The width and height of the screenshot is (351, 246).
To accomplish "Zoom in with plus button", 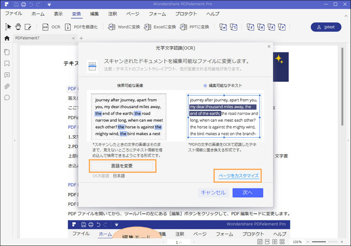I will coord(342,242).
